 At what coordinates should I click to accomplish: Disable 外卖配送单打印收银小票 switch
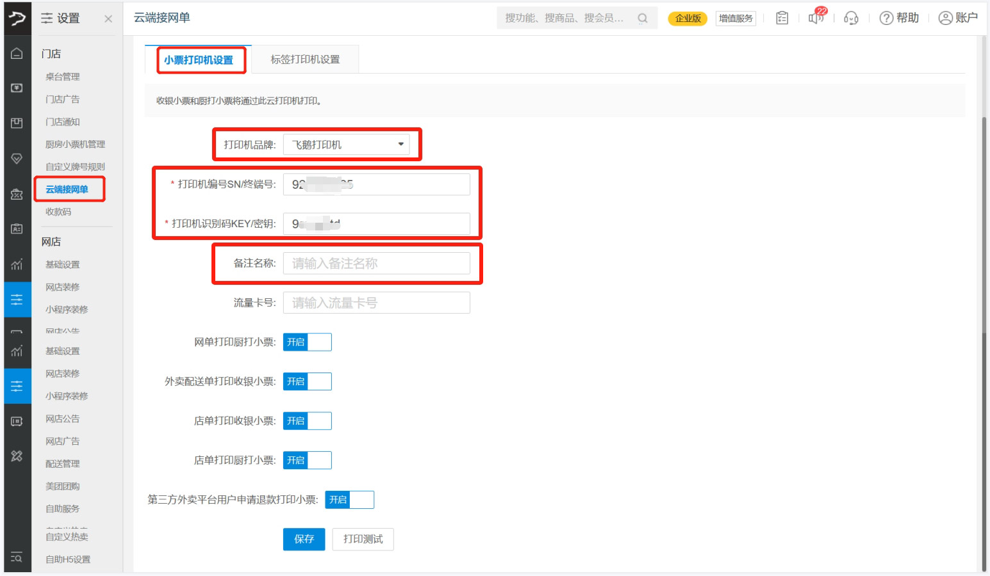coord(308,382)
